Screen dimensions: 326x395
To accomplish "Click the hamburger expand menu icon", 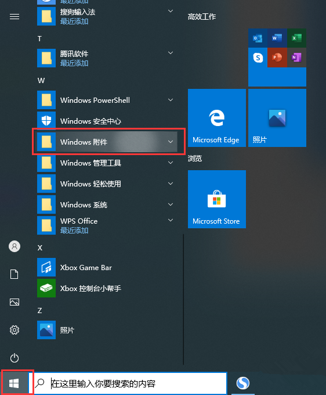I will coord(15,17).
